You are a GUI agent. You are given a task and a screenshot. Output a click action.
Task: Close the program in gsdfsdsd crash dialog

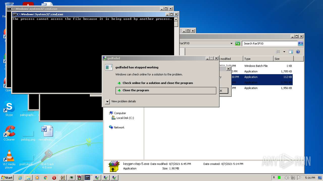166,90
